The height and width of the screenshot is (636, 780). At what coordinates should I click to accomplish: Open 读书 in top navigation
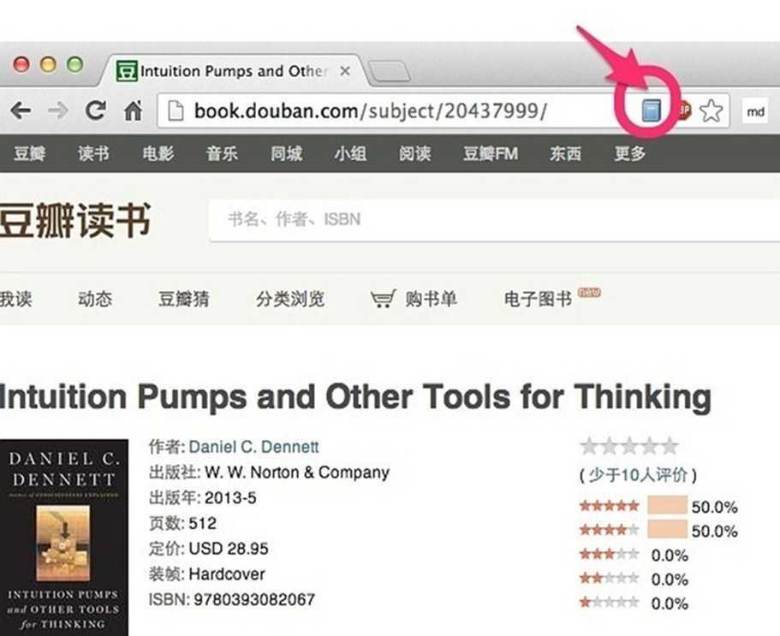click(x=93, y=154)
